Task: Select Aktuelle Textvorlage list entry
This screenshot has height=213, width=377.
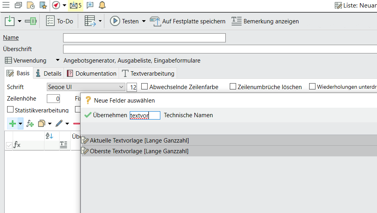Action: [139, 140]
